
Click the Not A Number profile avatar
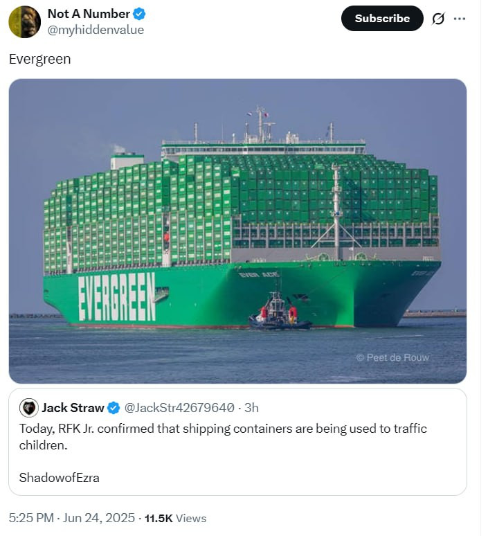(24, 21)
